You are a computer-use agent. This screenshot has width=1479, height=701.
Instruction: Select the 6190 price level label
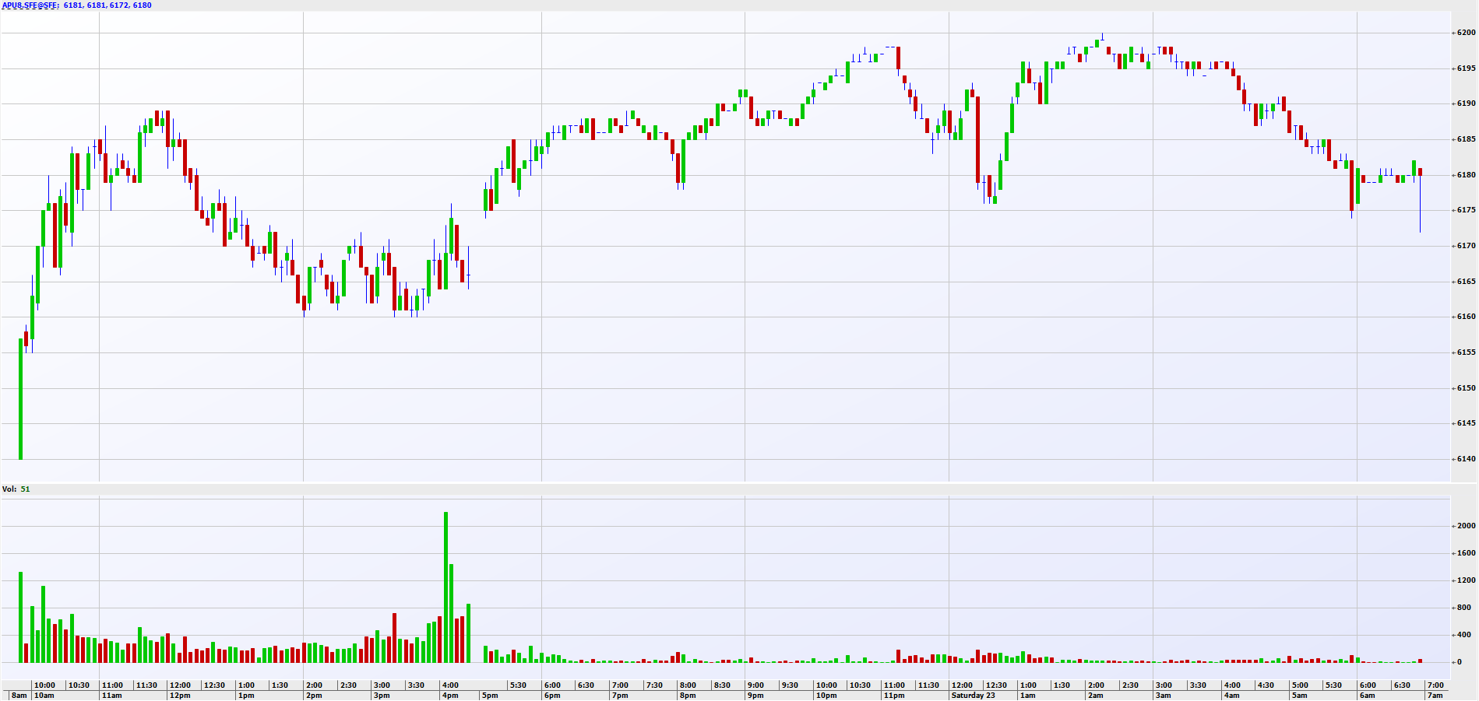pyautogui.click(x=1467, y=103)
